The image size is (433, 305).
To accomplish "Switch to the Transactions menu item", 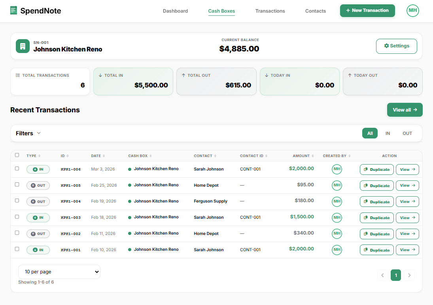I will [x=270, y=11].
